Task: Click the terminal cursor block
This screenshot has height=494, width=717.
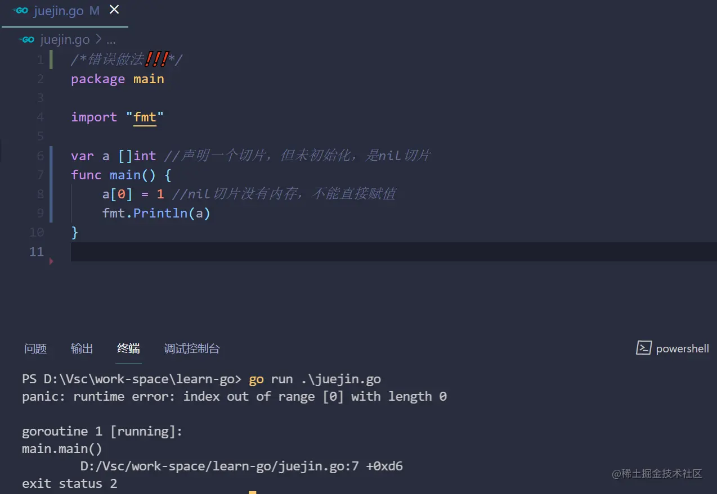Action: (252, 492)
